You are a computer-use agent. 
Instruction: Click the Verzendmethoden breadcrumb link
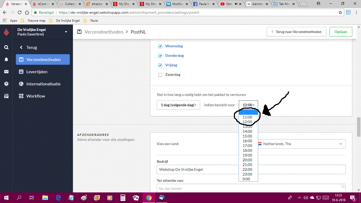(104, 32)
